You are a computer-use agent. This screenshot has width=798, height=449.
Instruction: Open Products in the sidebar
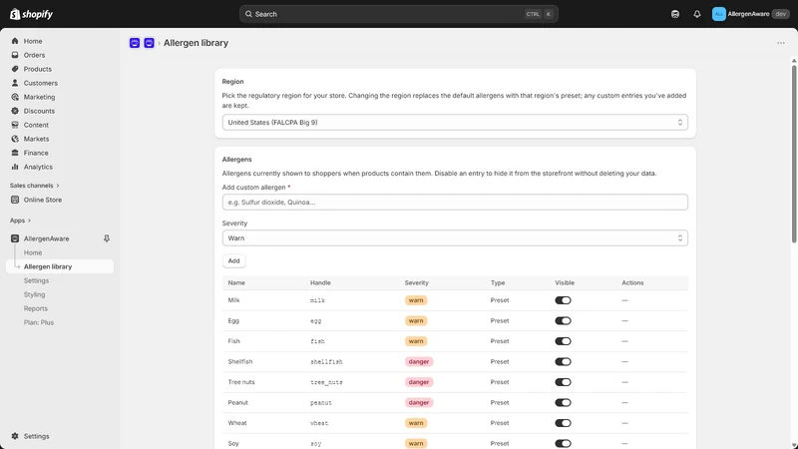(38, 69)
